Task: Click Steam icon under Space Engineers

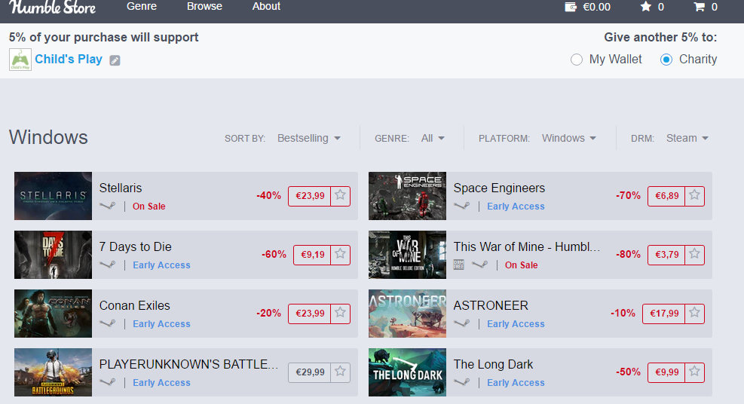Action: 462,206
